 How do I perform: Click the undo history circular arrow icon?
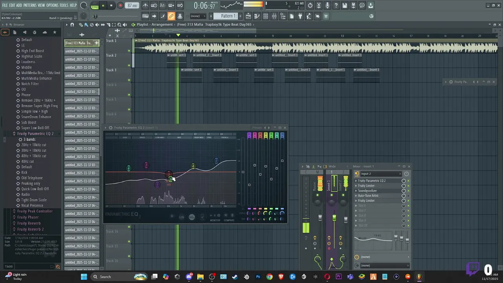(x=310, y=6)
